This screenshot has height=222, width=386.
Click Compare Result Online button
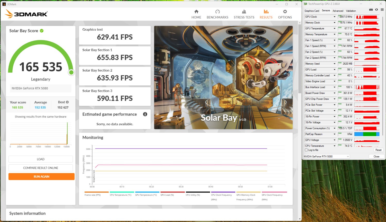click(x=41, y=168)
